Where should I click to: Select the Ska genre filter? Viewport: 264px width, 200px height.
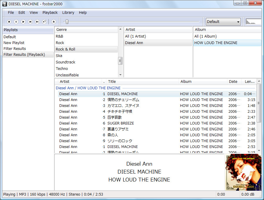[x=59, y=56]
